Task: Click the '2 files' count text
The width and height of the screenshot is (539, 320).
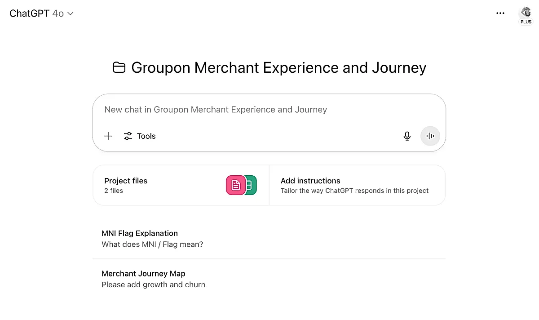Action: point(114,191)
